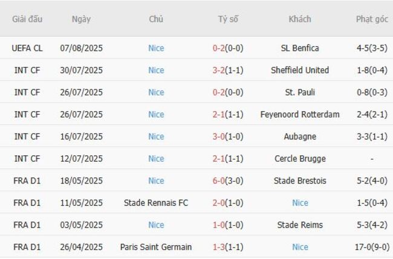Click the Sheffield United team name
The width and height of the screenshot is (393, 259).
click(300, 70)
